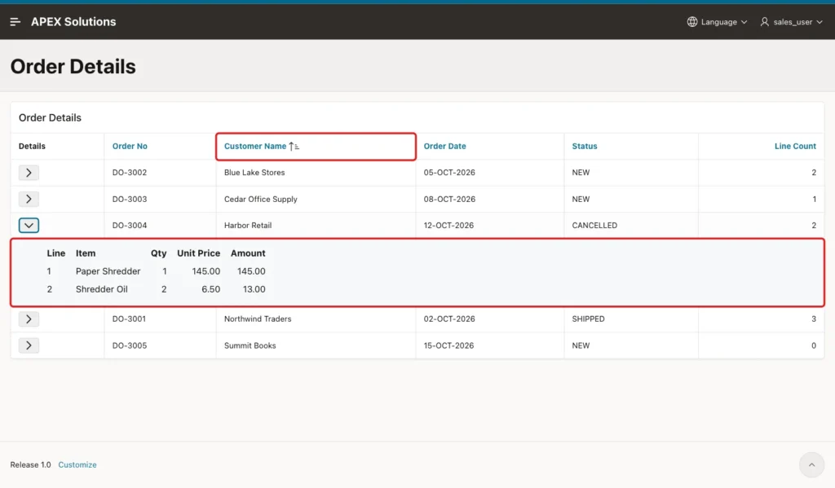Click the Unit Price header in line items
Image resolution: width=835 pixels, height=488 pixels.
tap(199, 253)
